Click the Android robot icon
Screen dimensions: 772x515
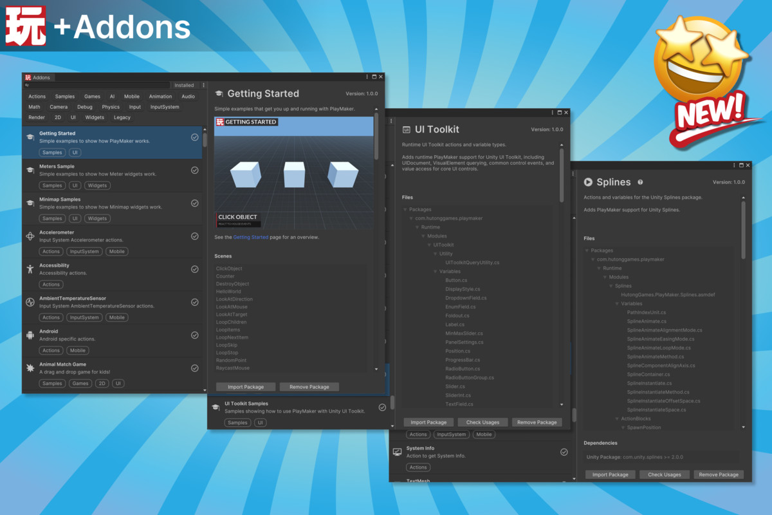(x=30, y=335)
